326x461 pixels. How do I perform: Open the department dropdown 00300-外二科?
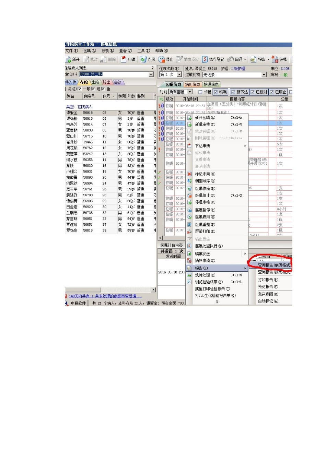click(x=151, y=74)
